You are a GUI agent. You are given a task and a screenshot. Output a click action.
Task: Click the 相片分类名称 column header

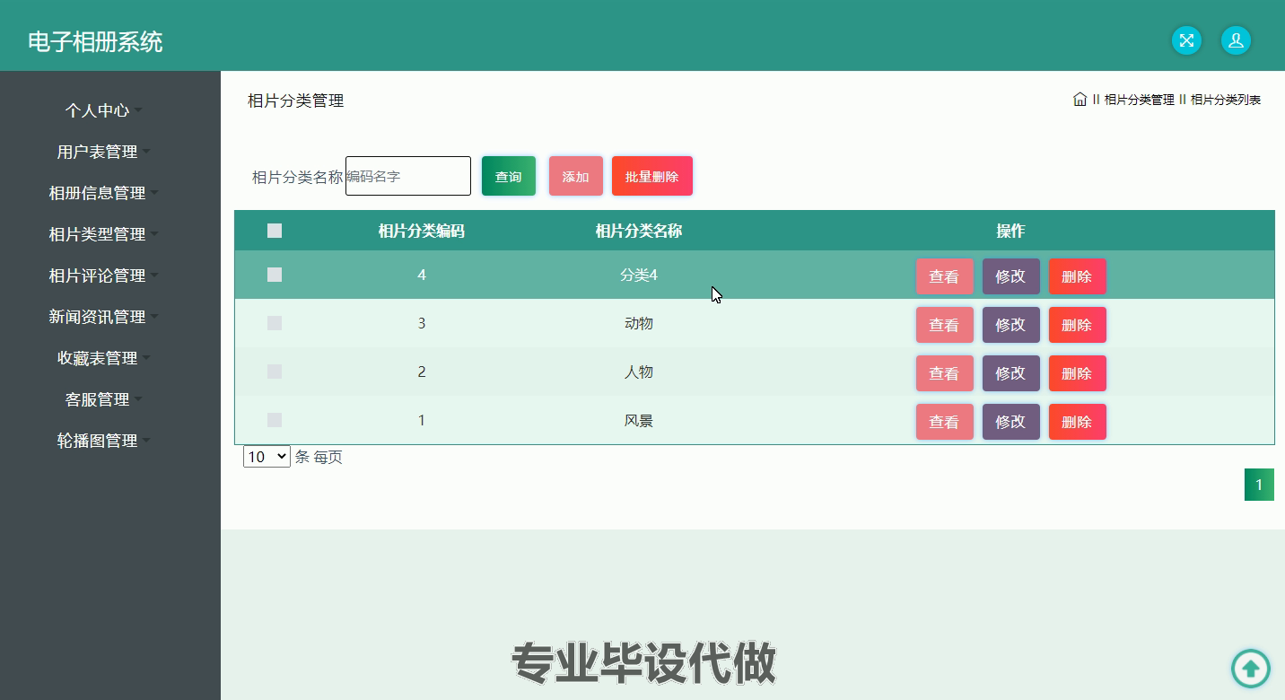pyautogui.click(x=639, y=231)
